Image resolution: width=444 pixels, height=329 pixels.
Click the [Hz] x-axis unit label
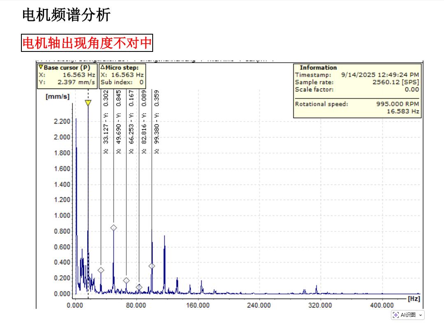(414, 299)
